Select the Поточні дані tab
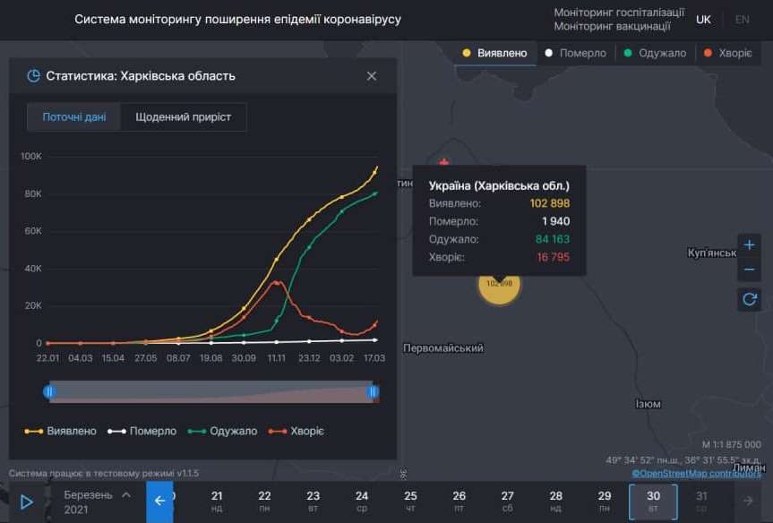The height and width of the screenshot is (523, 773). point(73,116)
